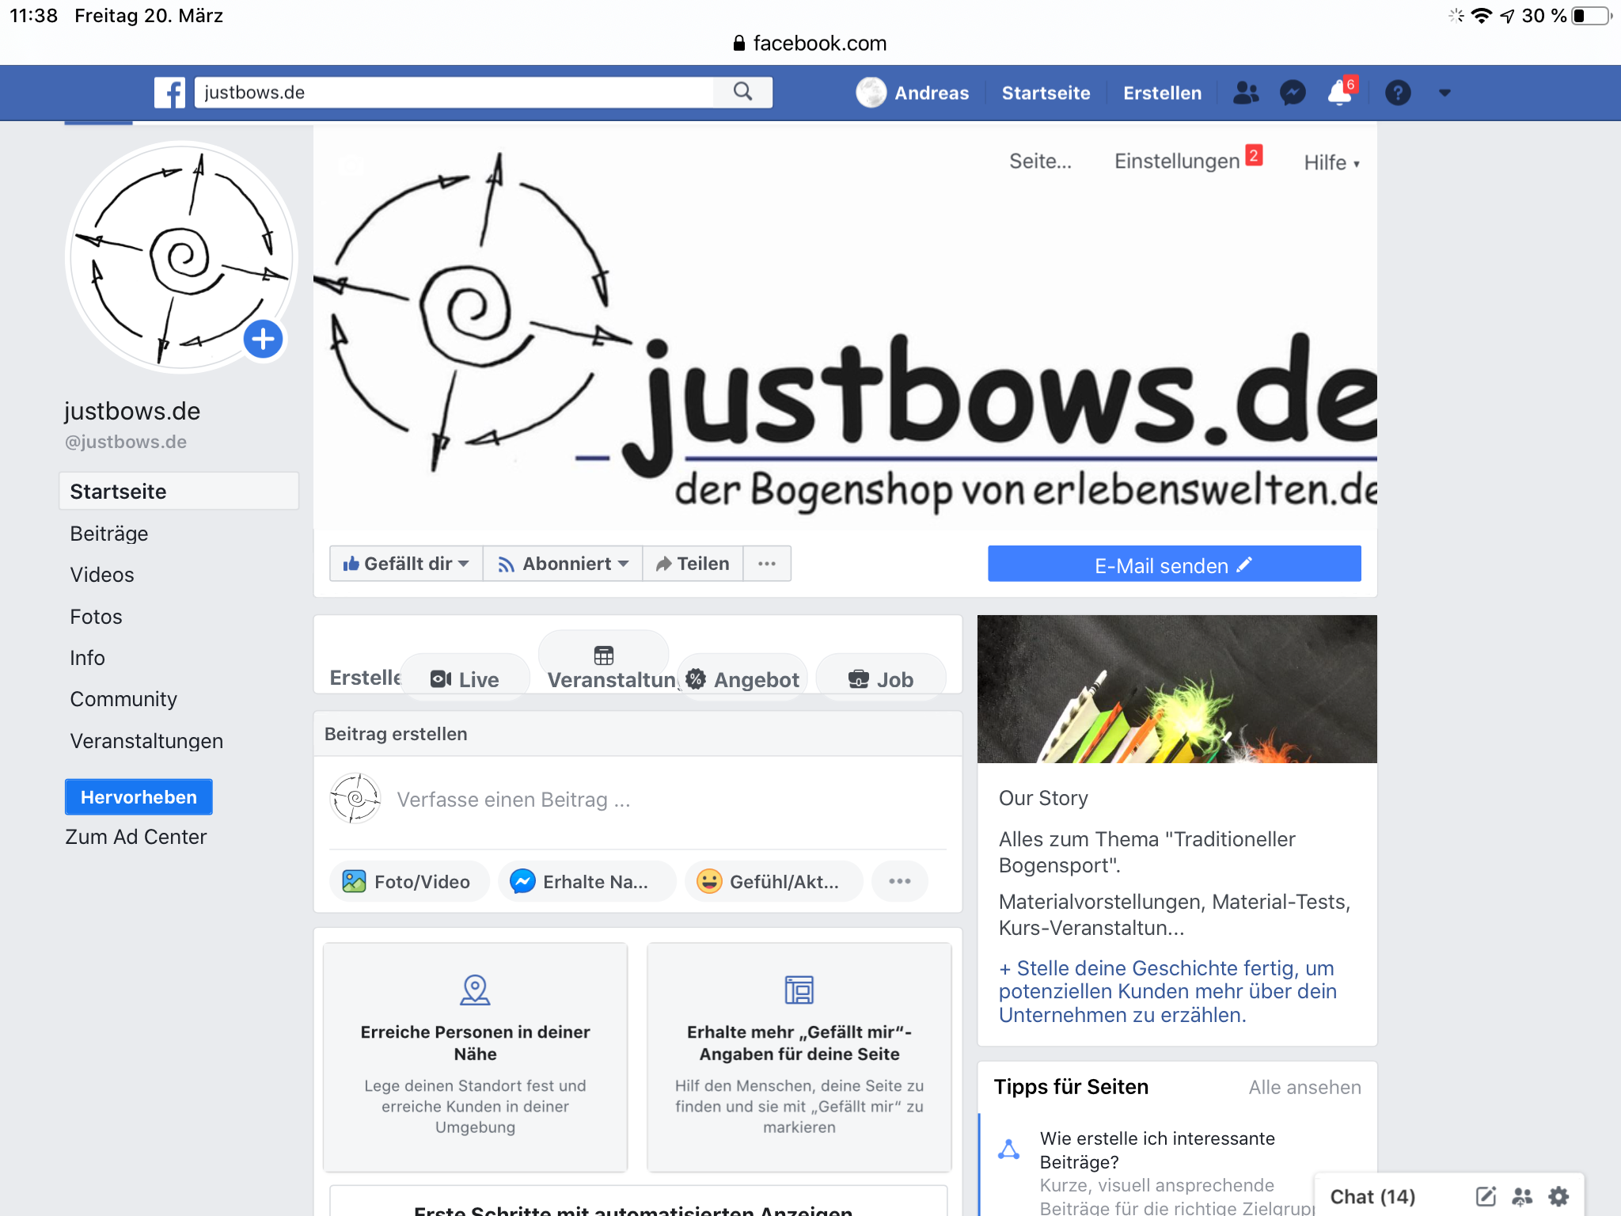The width and height of the screenshot is (1621, 1216).
Task: Open the Our Story arrows photo
Action: (x=1177, y=689)
